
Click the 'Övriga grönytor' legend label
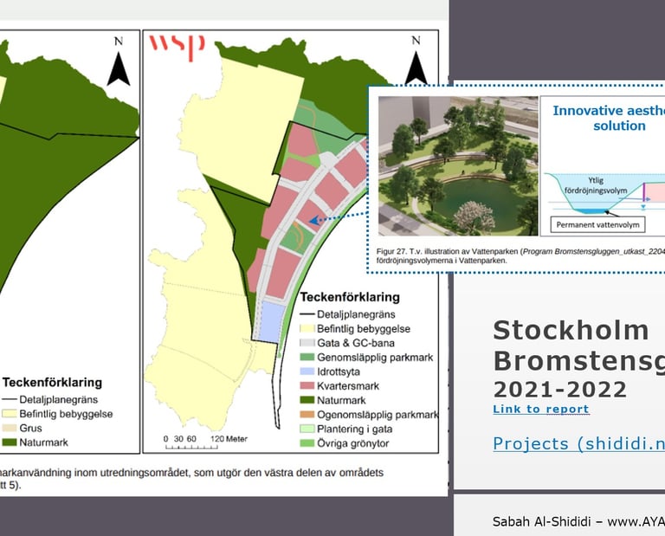click(353, 443)
